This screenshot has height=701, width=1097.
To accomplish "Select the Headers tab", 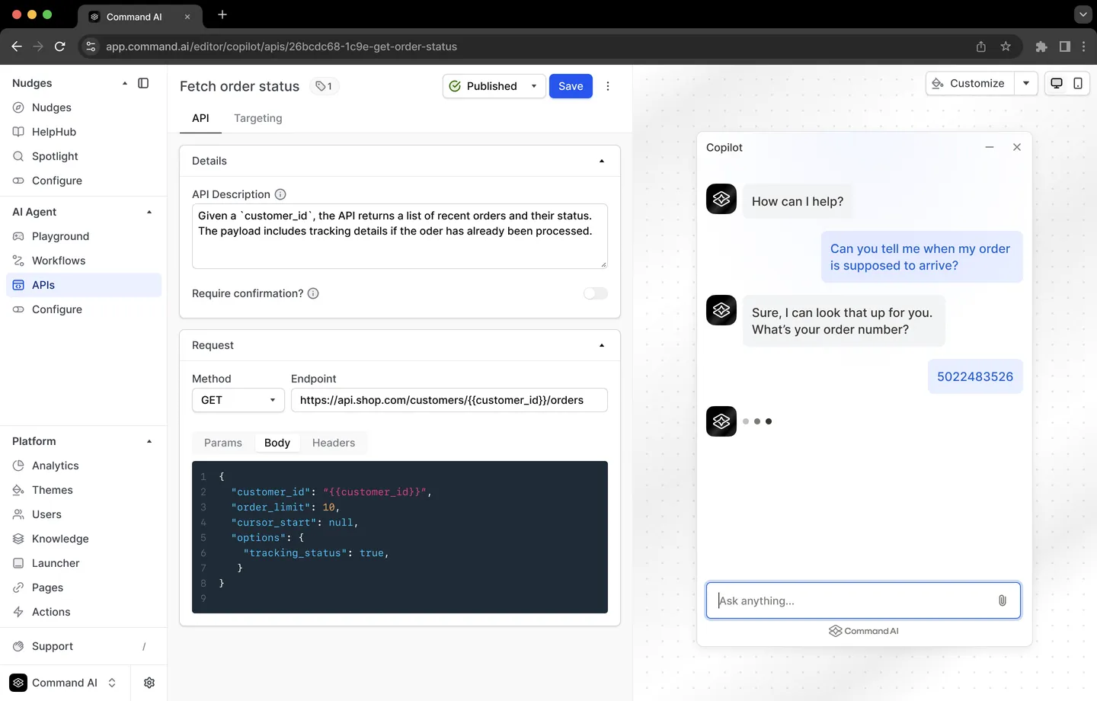I will pos(334,443).
